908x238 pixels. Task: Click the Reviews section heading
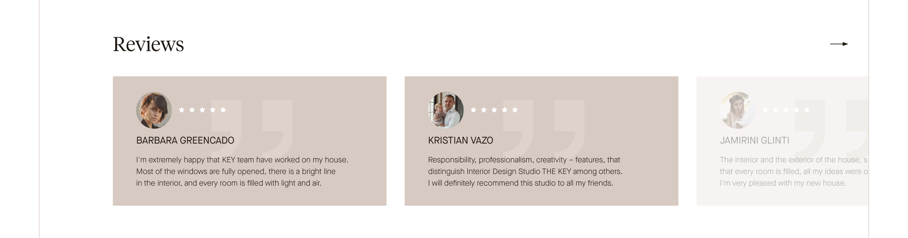tap(149, 44)
